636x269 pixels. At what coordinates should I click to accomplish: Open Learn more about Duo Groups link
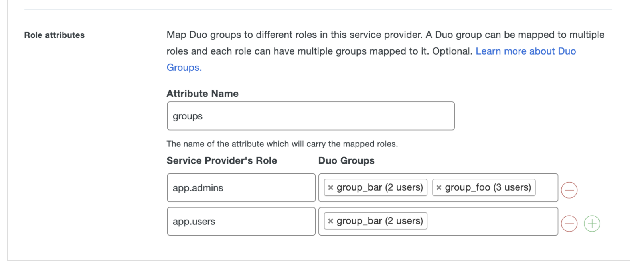(x=525, y=51)
